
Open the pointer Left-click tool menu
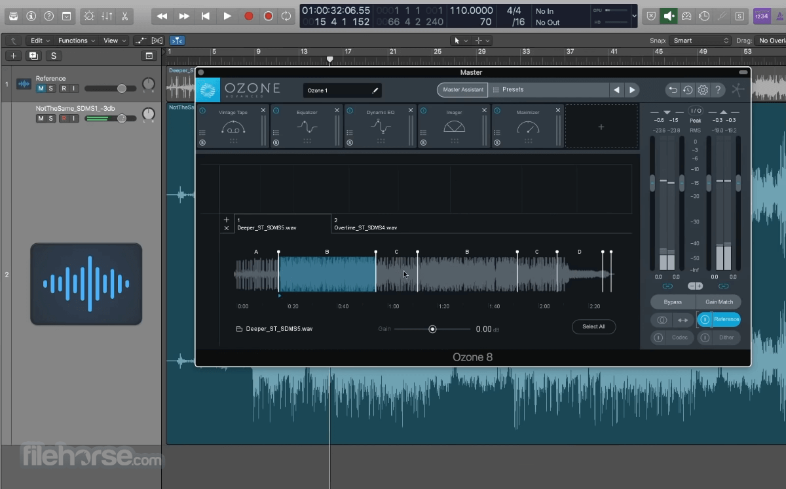460,41
